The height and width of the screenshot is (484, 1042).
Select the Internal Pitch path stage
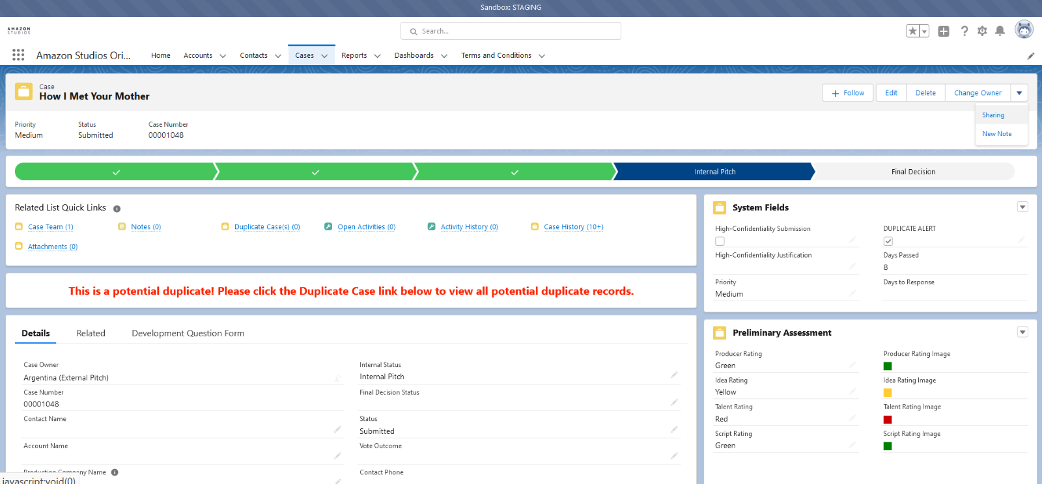pos(714,172)
